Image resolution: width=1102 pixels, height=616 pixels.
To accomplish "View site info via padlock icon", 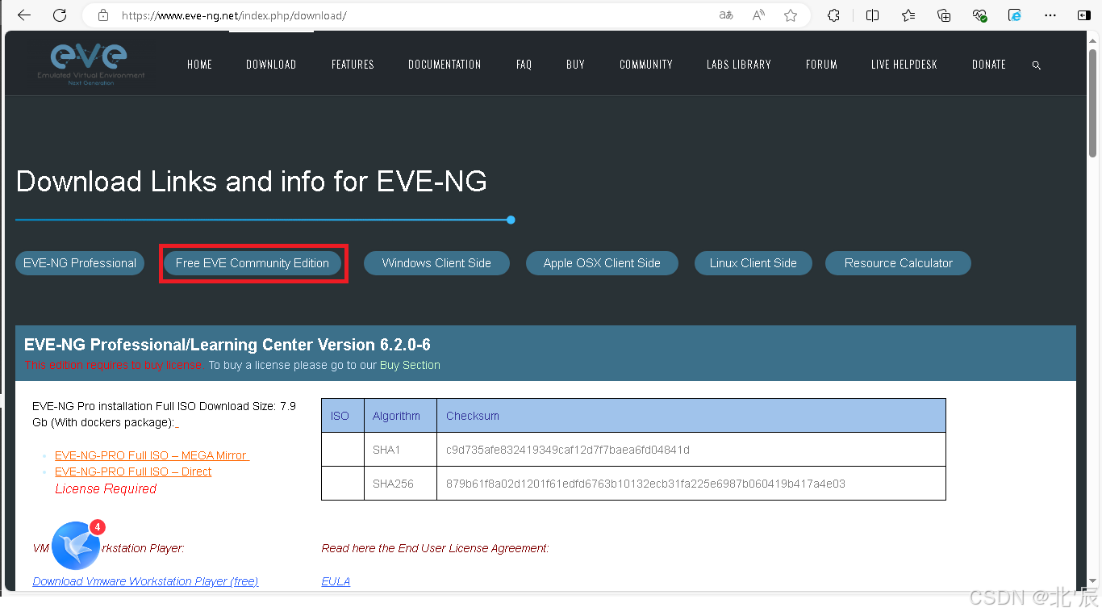I will (x=102, y=15).
